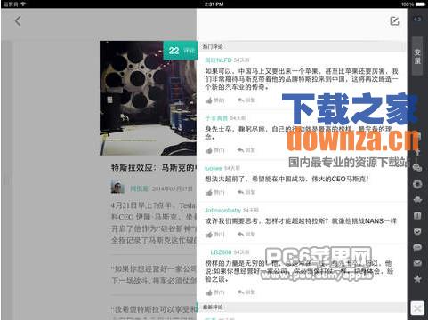Click the hat-shaped icon in the dark sidebar
Viewport: 428px width, 320px height.
click(417, 200)
